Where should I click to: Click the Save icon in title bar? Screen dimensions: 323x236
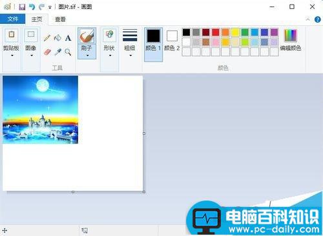[x=22, y=7]
